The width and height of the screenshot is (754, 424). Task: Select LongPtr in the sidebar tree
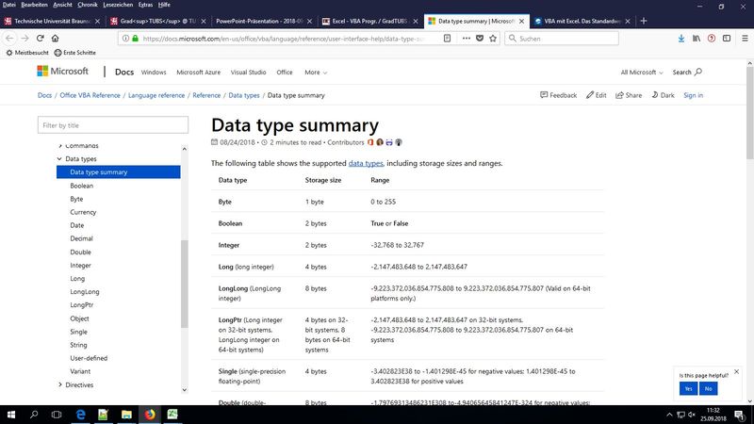tap(83, 305)
